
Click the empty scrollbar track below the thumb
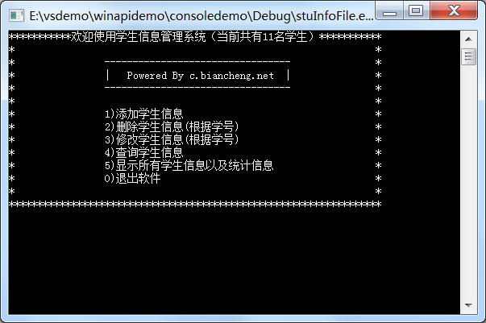(x=468, y=181)
